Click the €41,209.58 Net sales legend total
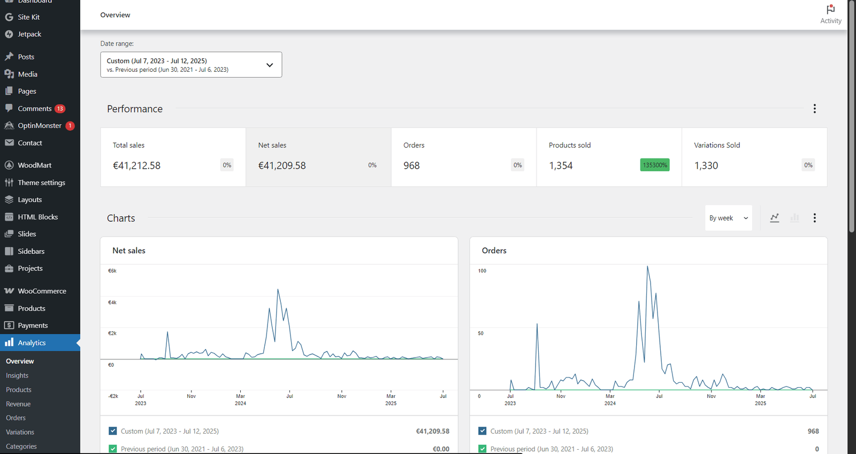The height and width of the screenshot is (454, 856). [x=433, y=431]
